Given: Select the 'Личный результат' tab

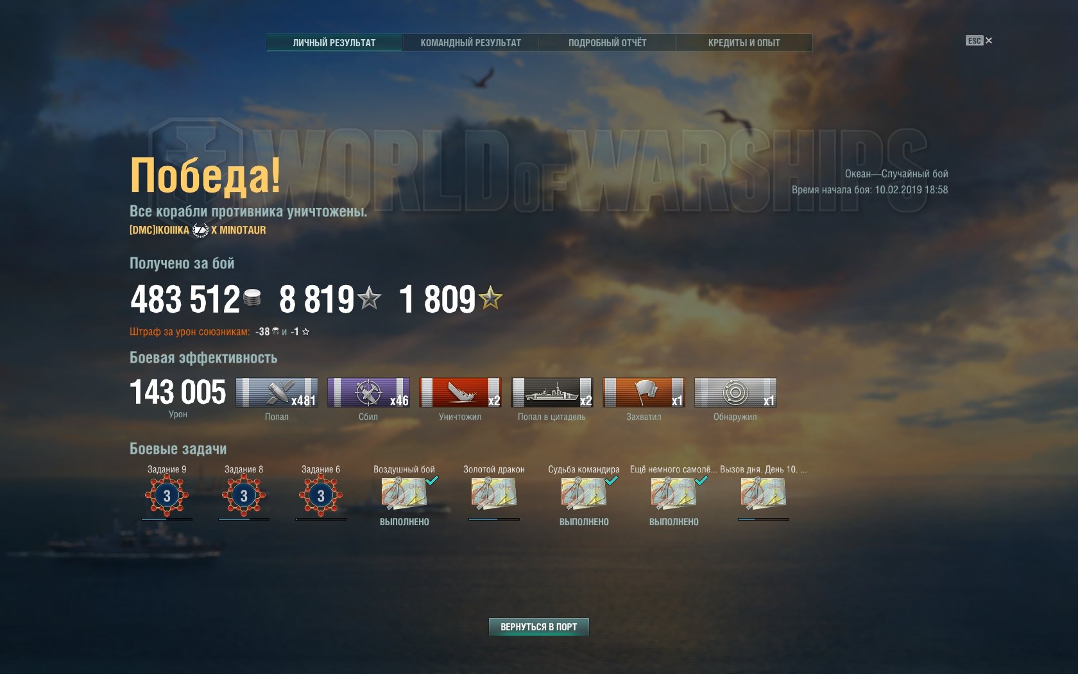Looking at the screenshot, I should [x=334, y=42].
